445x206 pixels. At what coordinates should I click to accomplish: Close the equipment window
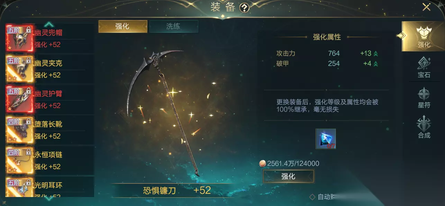point(426,7)
